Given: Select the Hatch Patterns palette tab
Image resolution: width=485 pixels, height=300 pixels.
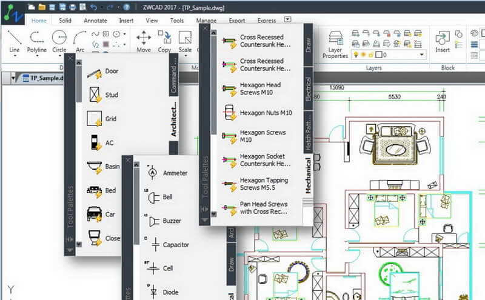Looking at the screenshot, I should tap(309, 132).
